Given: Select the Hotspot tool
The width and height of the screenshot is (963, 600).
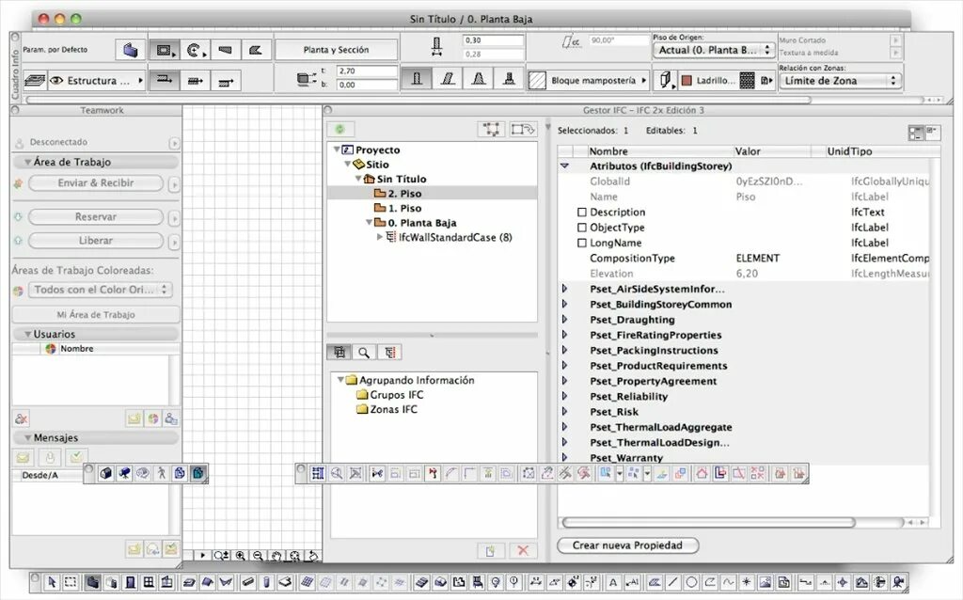Looking at the screenshot, I should click(x=747, y=581).
